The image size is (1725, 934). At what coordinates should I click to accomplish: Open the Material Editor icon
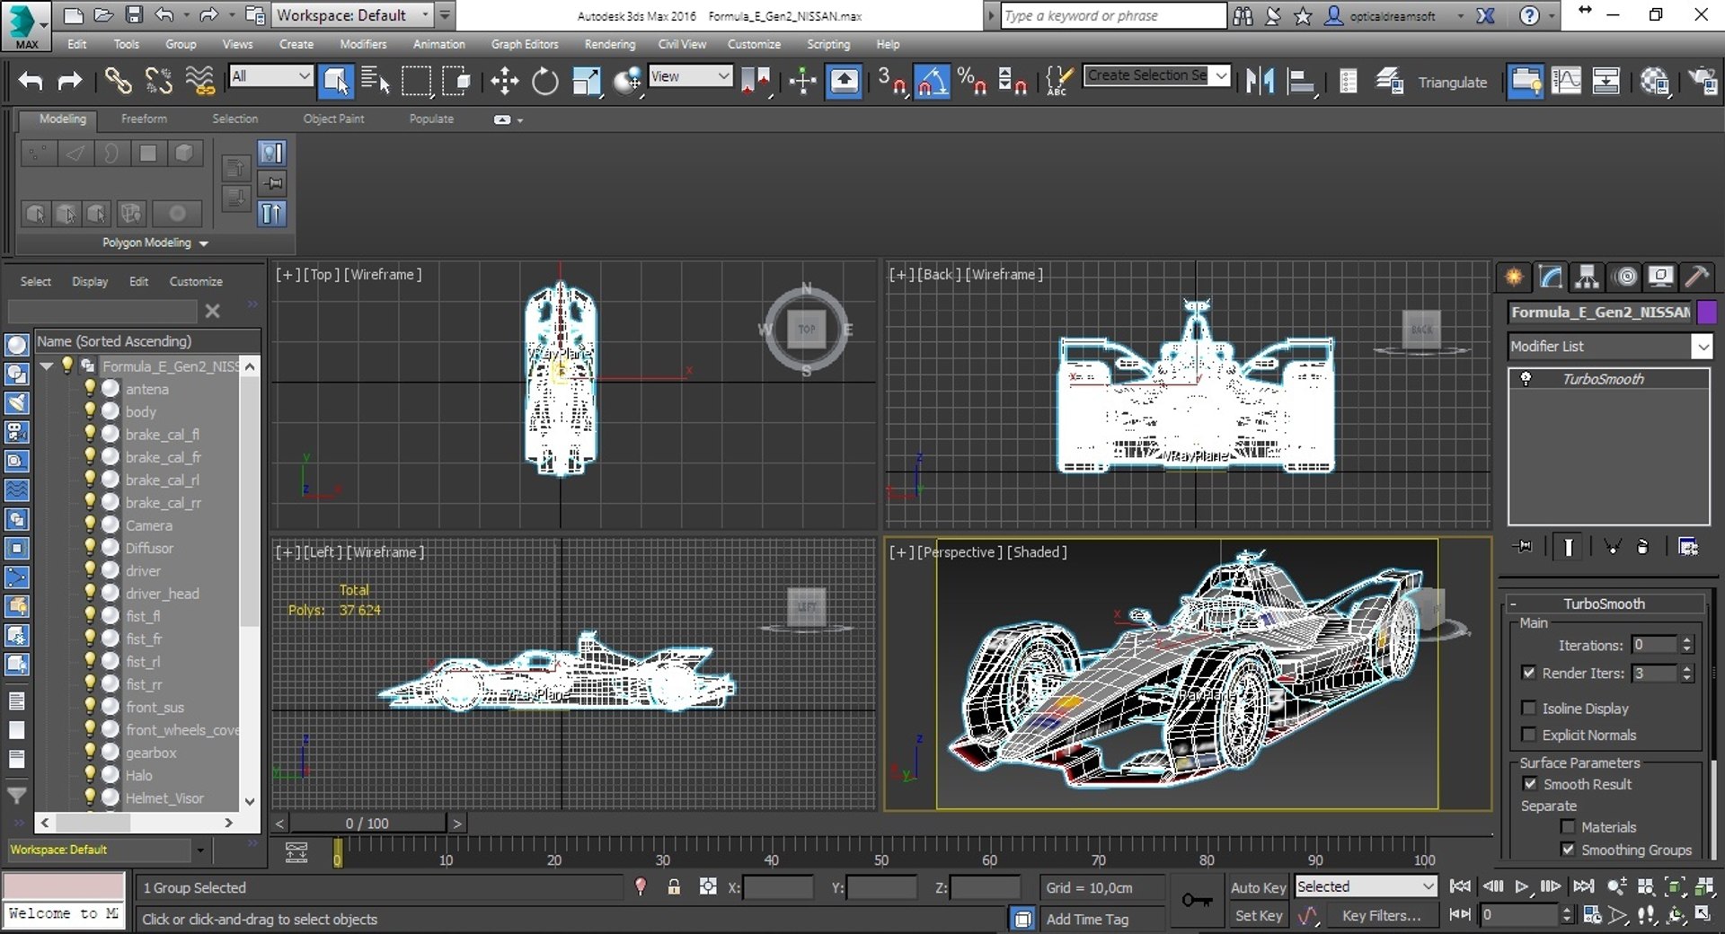tap(1654, 81)
